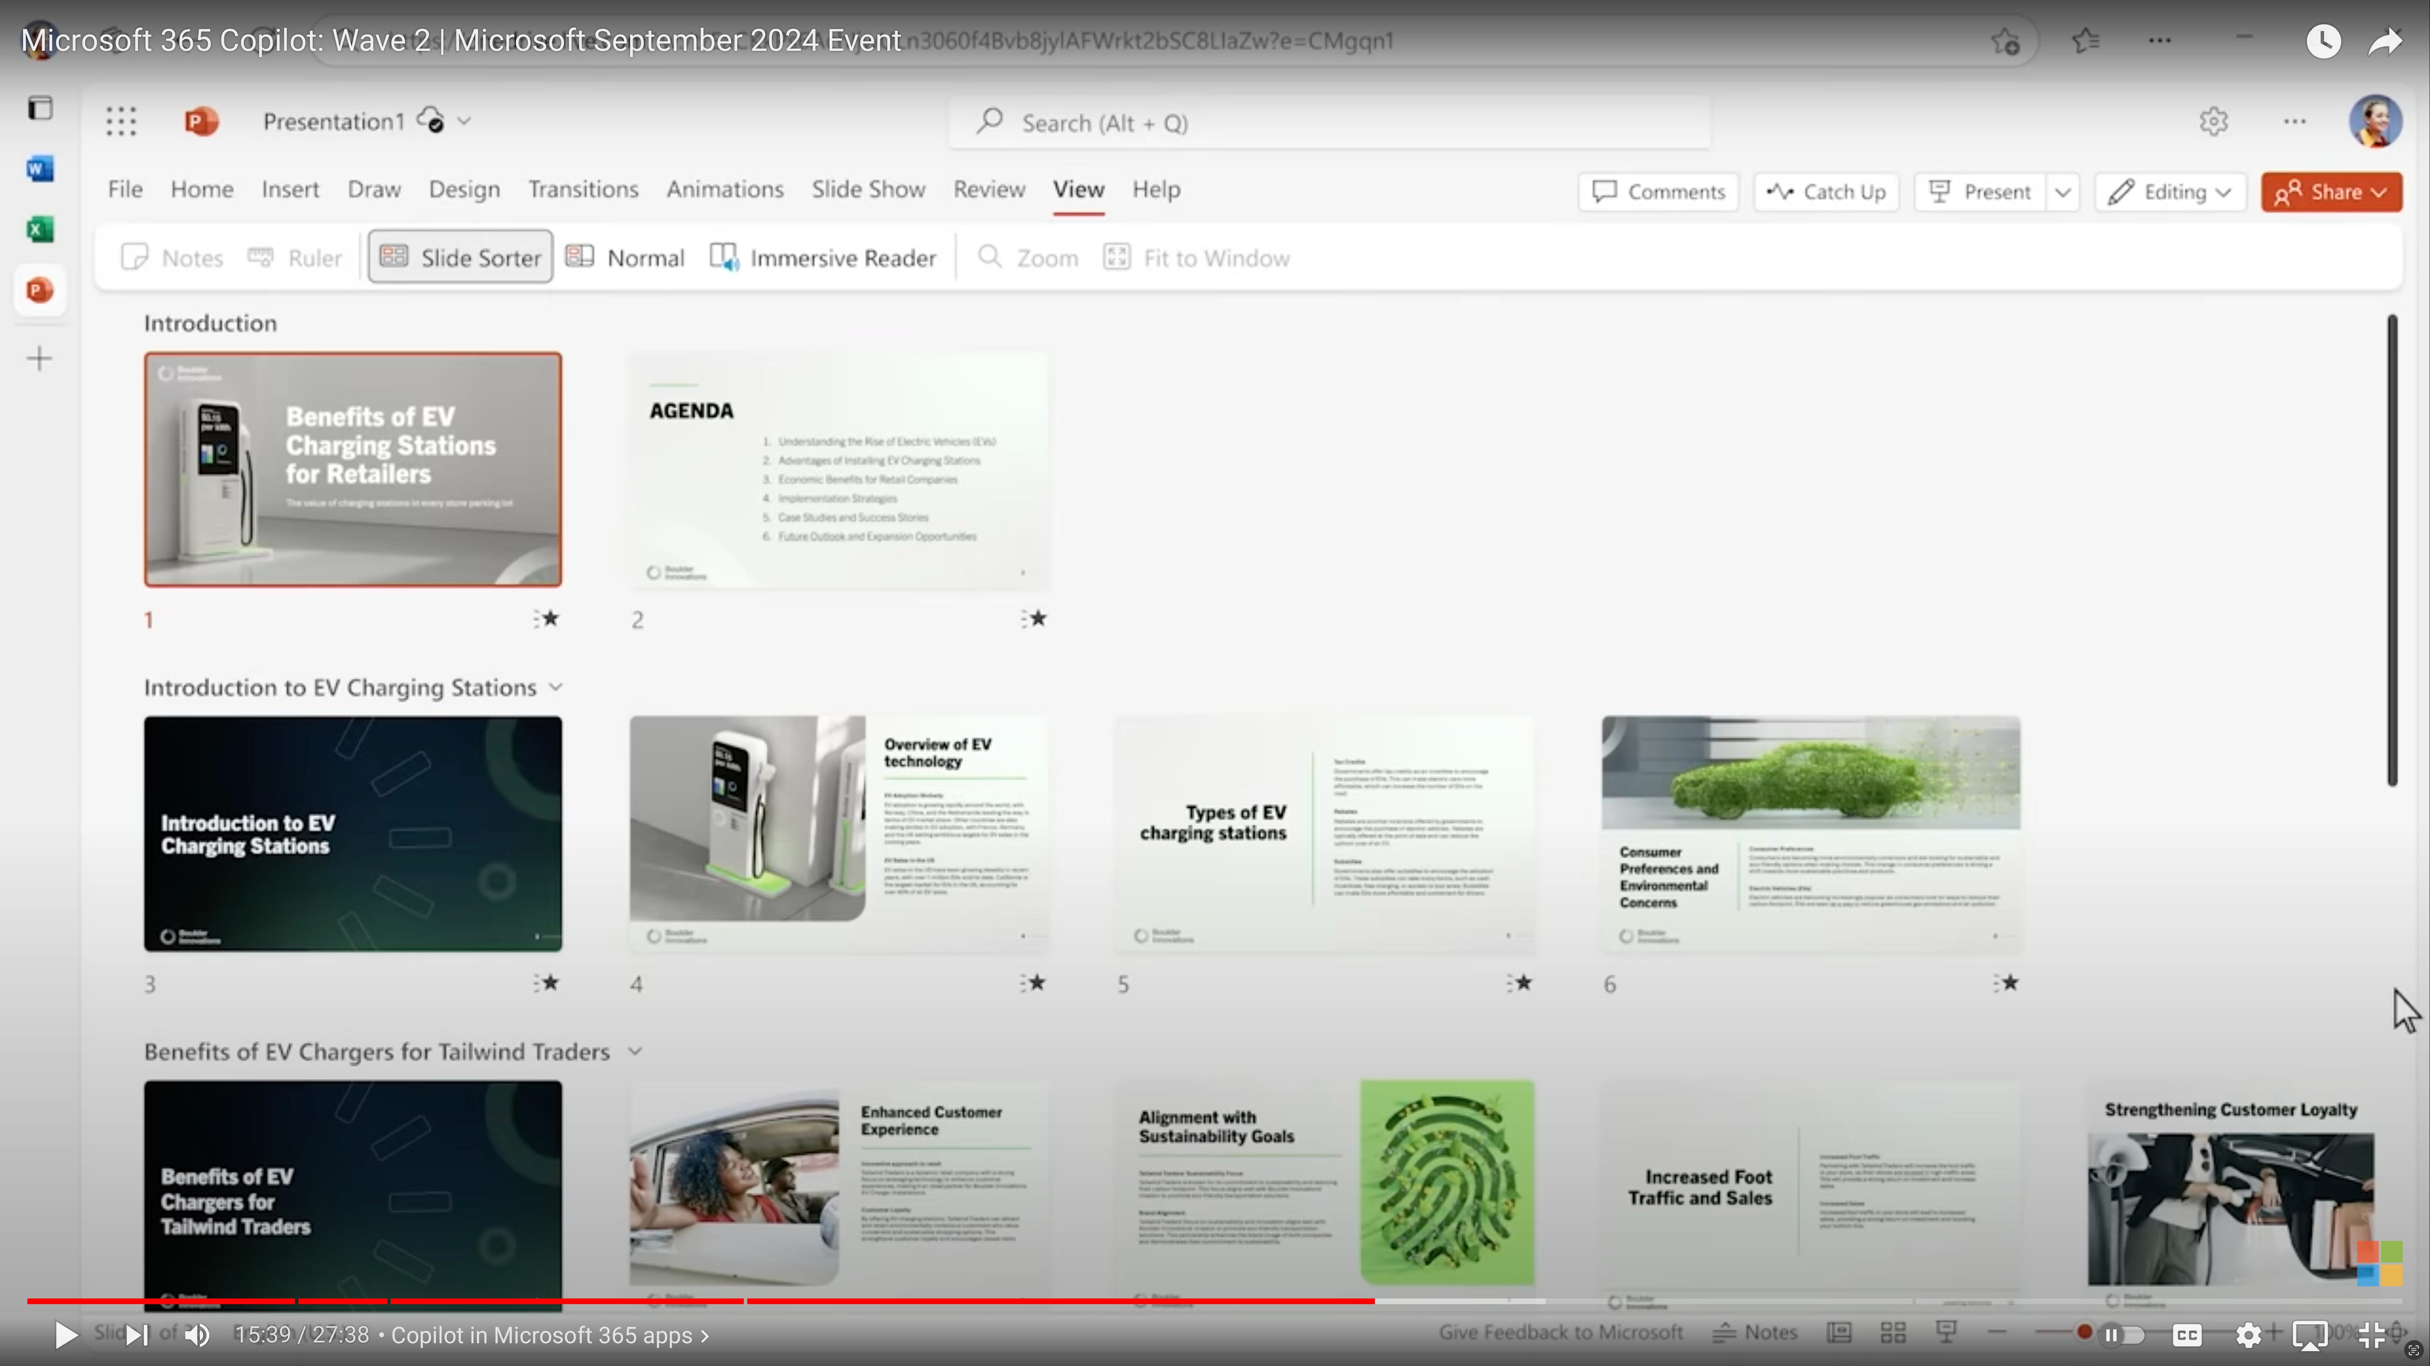2430x1366 pixels.
Task: Toggle YouTube autoplay switch
Action: (x=2122, y=1335)
